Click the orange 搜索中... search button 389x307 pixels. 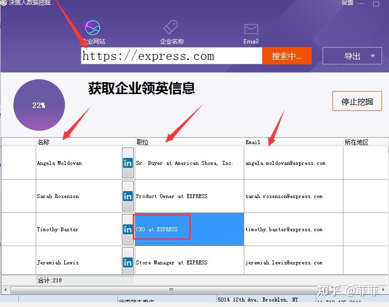(287, 56)
